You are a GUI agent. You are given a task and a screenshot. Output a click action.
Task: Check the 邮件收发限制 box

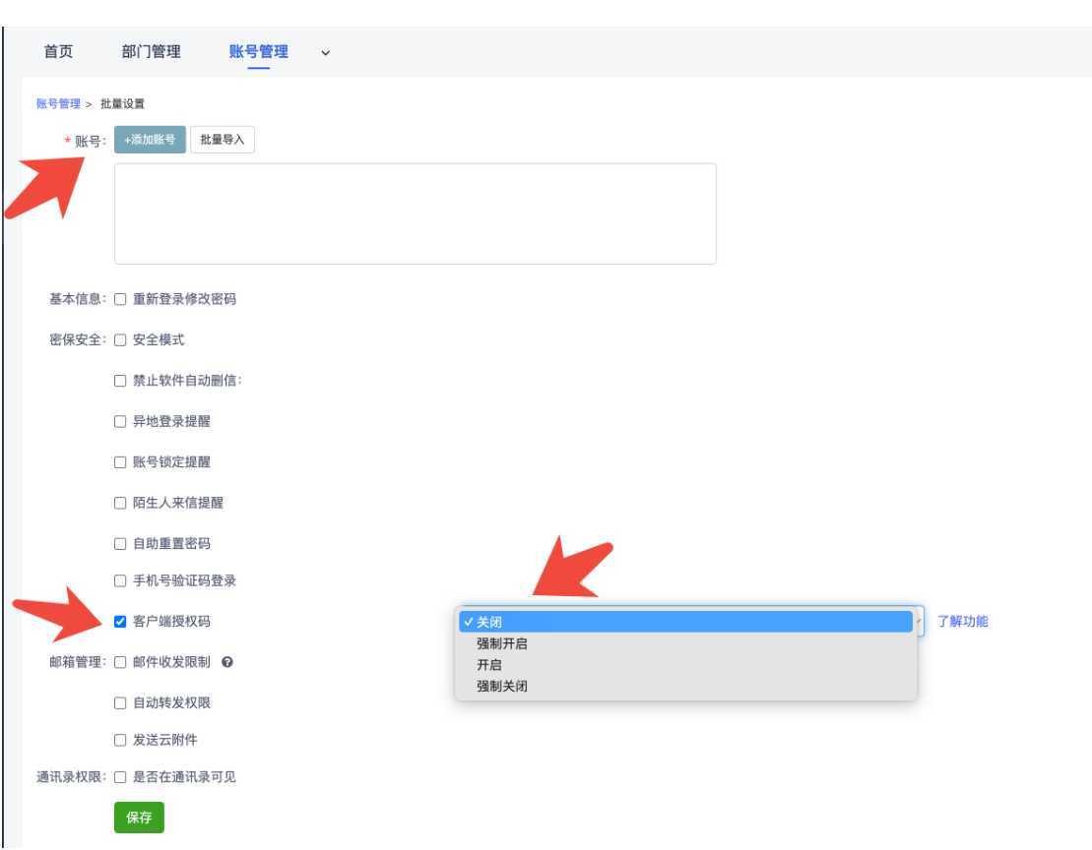click(120, 662)
